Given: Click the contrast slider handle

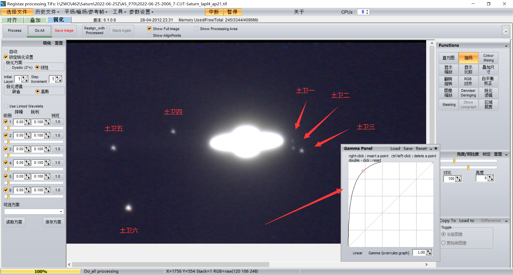Looking at the screenshot, I should 454,161.
